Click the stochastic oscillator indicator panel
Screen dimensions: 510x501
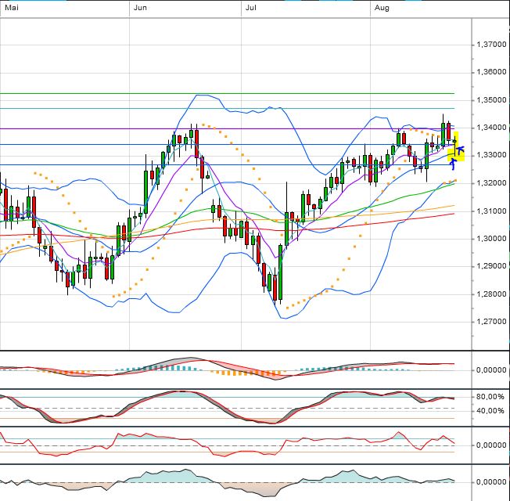coord(235,406)
